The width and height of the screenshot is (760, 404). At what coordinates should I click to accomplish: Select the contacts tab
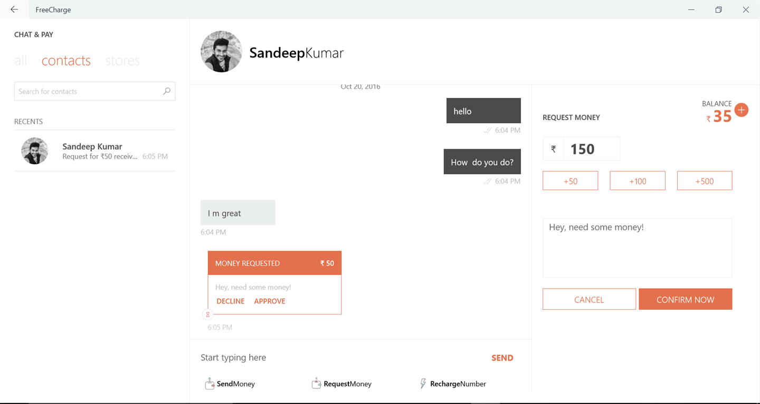click(x=66, y=61)
